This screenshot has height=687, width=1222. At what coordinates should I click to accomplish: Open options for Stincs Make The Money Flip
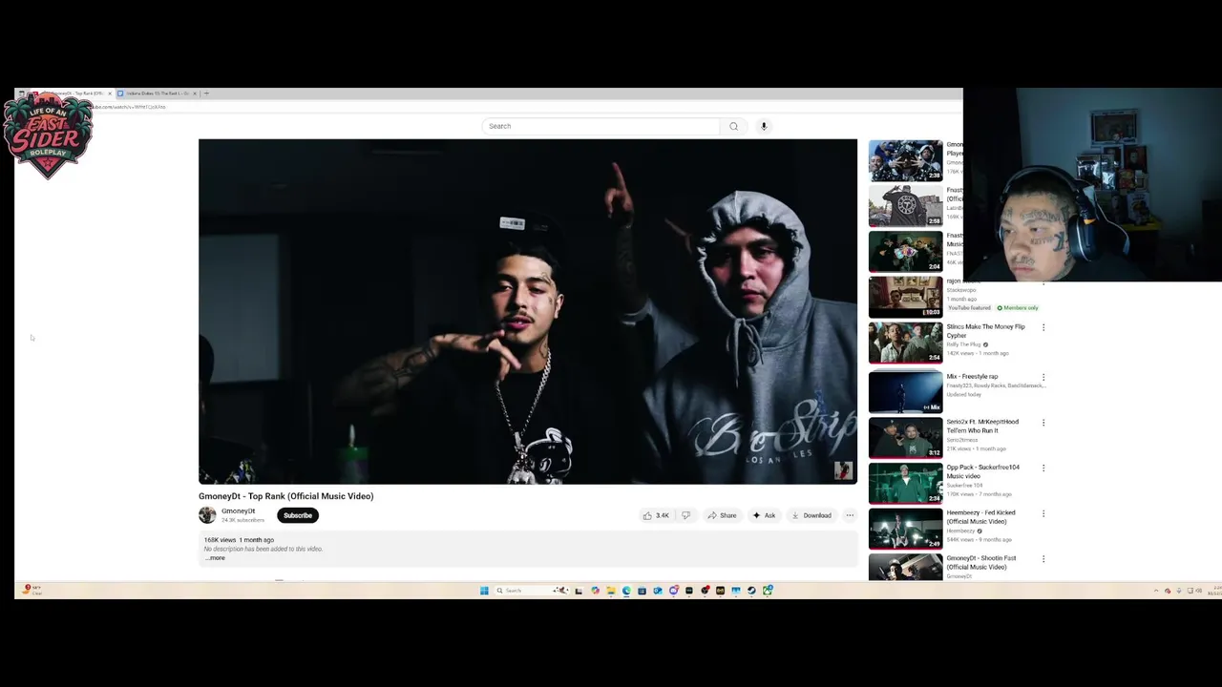click(1043, 327)
